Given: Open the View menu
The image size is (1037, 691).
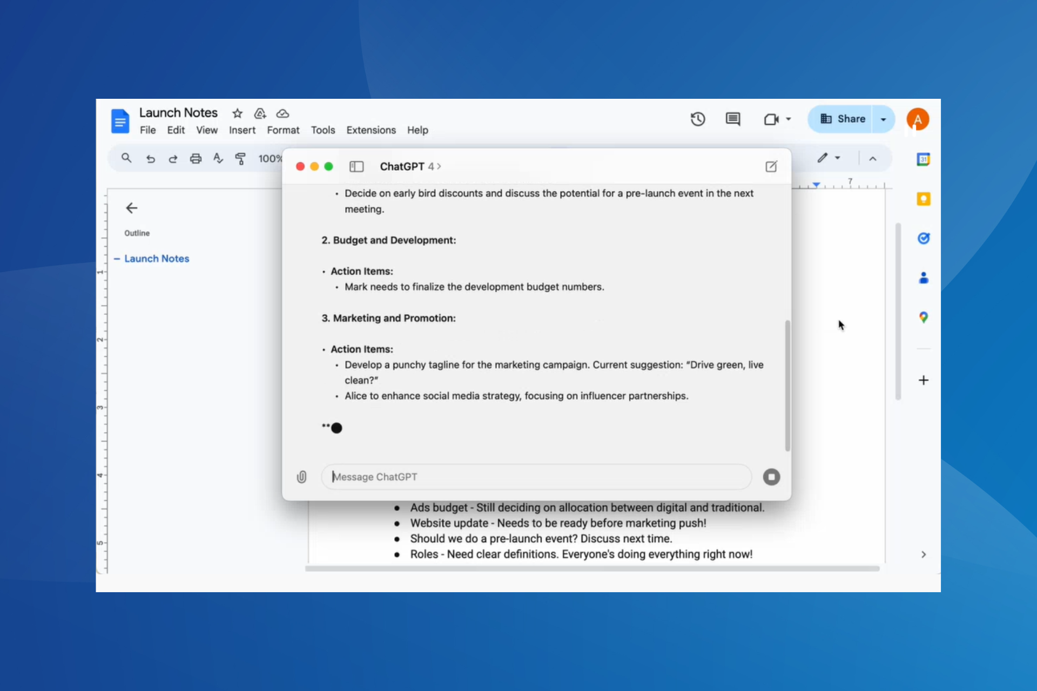Looking at the screenshot, I should click(206, 130).
